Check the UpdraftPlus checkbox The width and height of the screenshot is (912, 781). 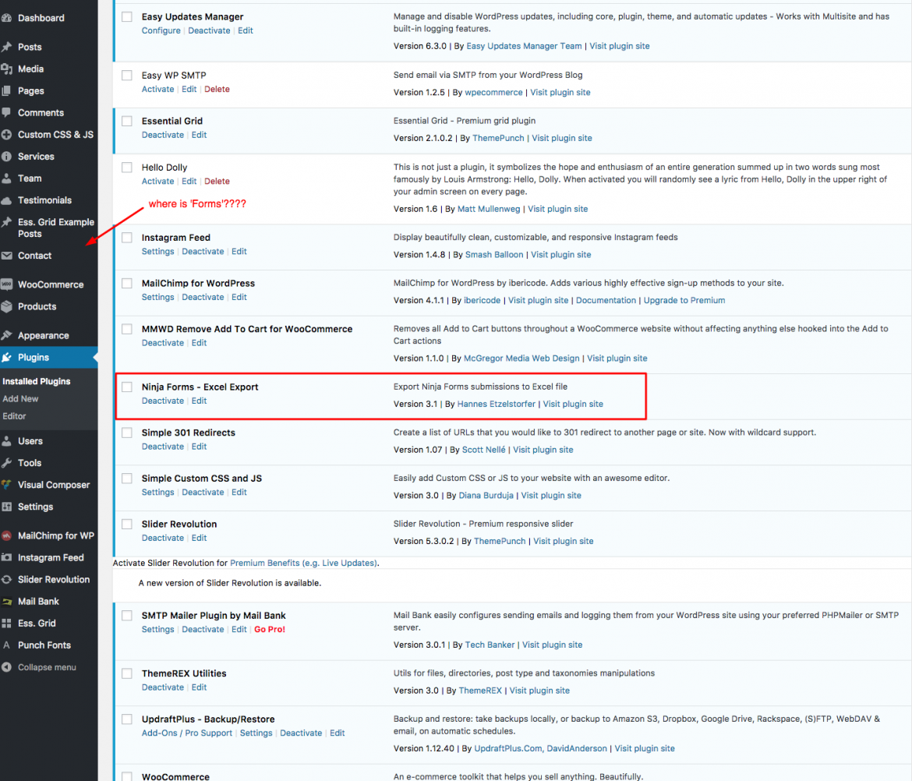tap(127, 719)
